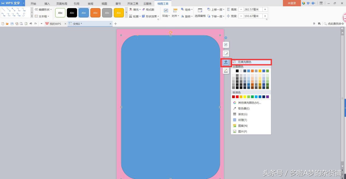The image size is (346, 179).
Task: Choose the Gradient (渐变) fill option
Action: click(x=243, y=114)
